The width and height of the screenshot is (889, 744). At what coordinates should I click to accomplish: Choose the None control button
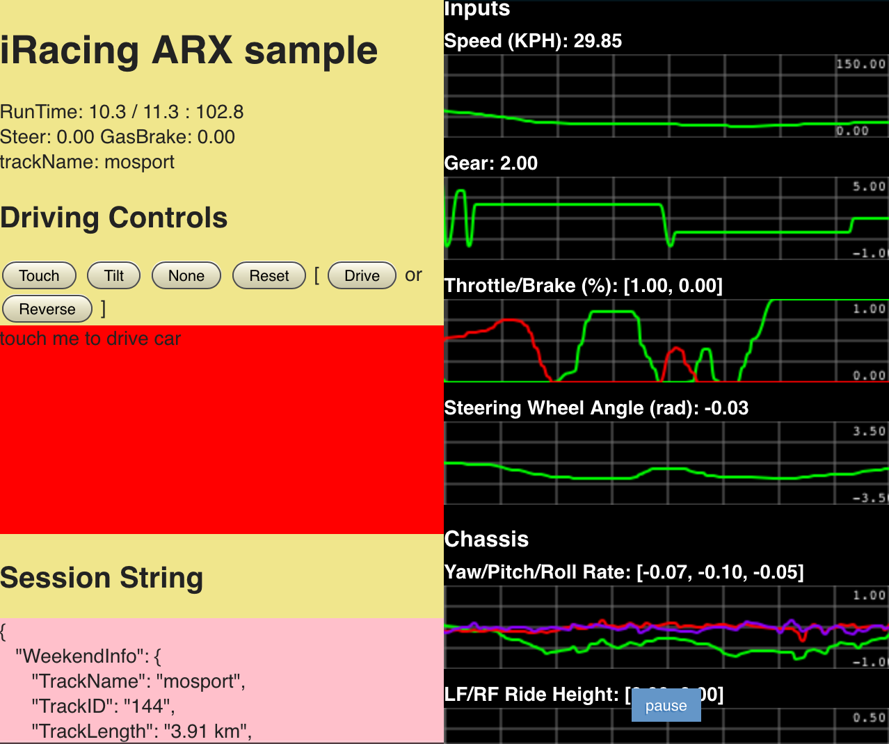(x=186, y=275)
